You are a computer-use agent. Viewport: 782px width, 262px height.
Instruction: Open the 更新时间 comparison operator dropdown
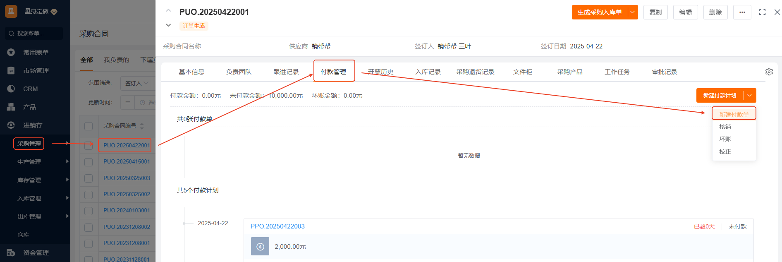click(128, 102)
